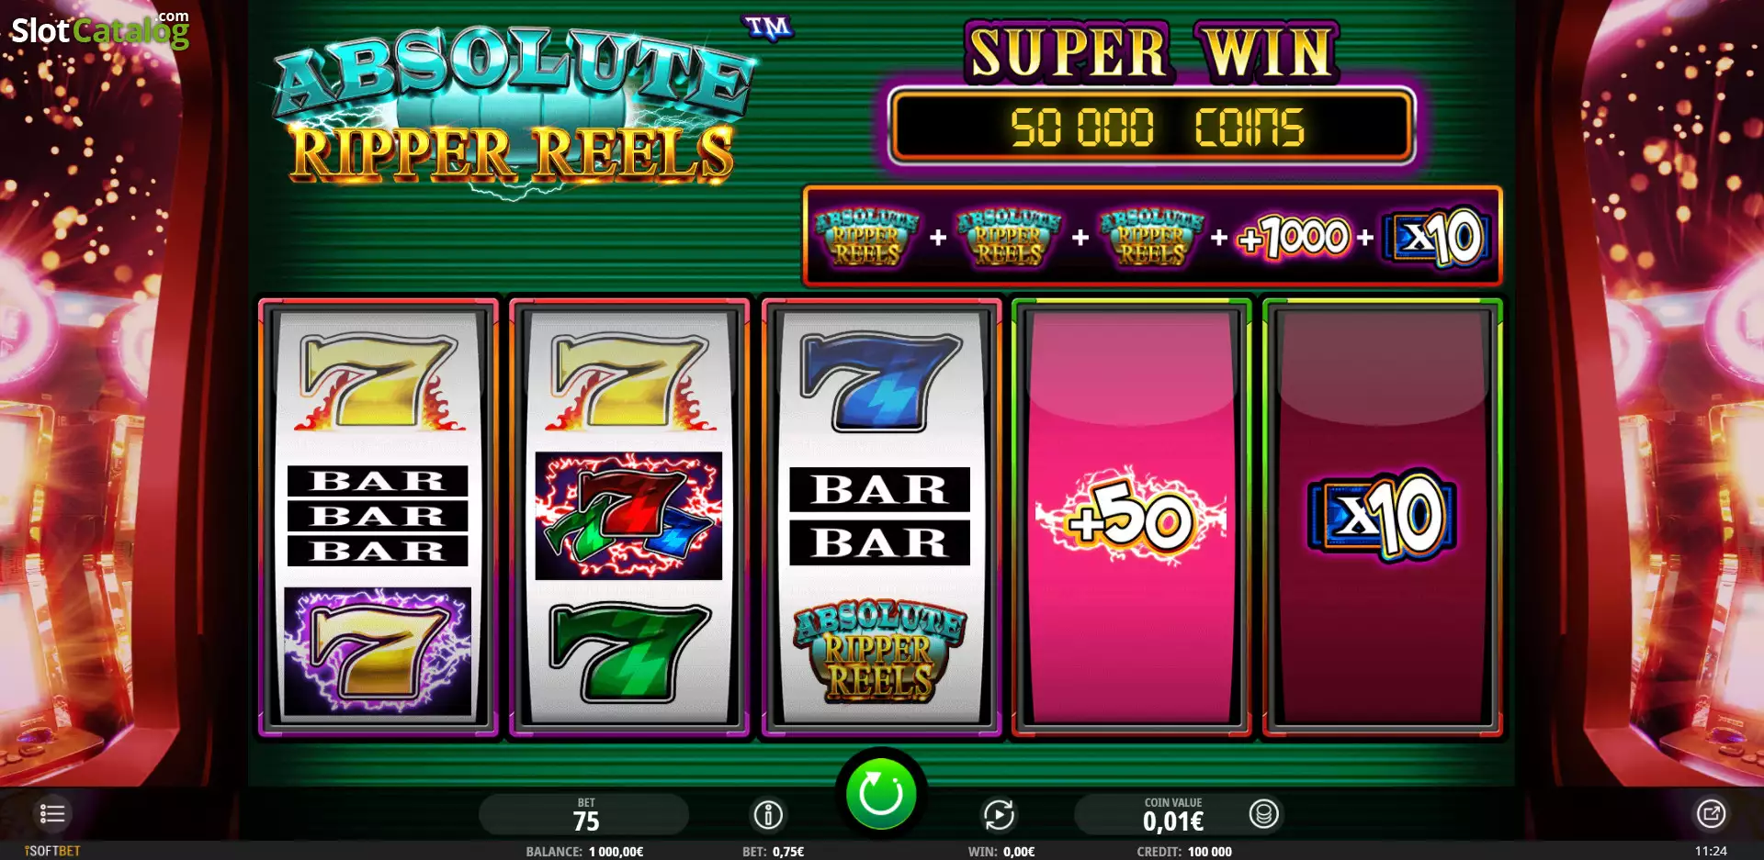Click the +1000 bonus in the combo strip
The image size is (1764, 860).
point(1294,238)
